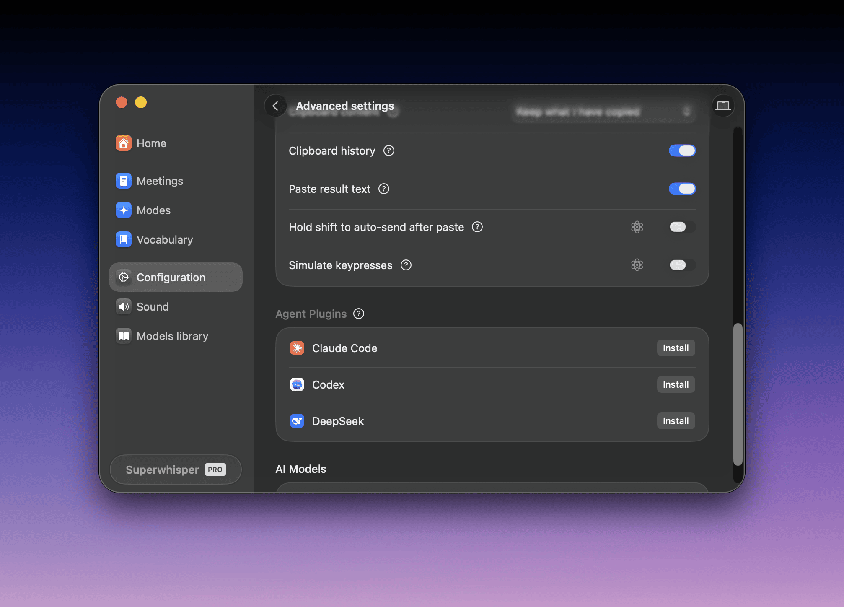Image resolution: width=844 pixels, height=607 pixels.
Task: Open help for Simulate keypresses
Action: [x=406, y=265]
